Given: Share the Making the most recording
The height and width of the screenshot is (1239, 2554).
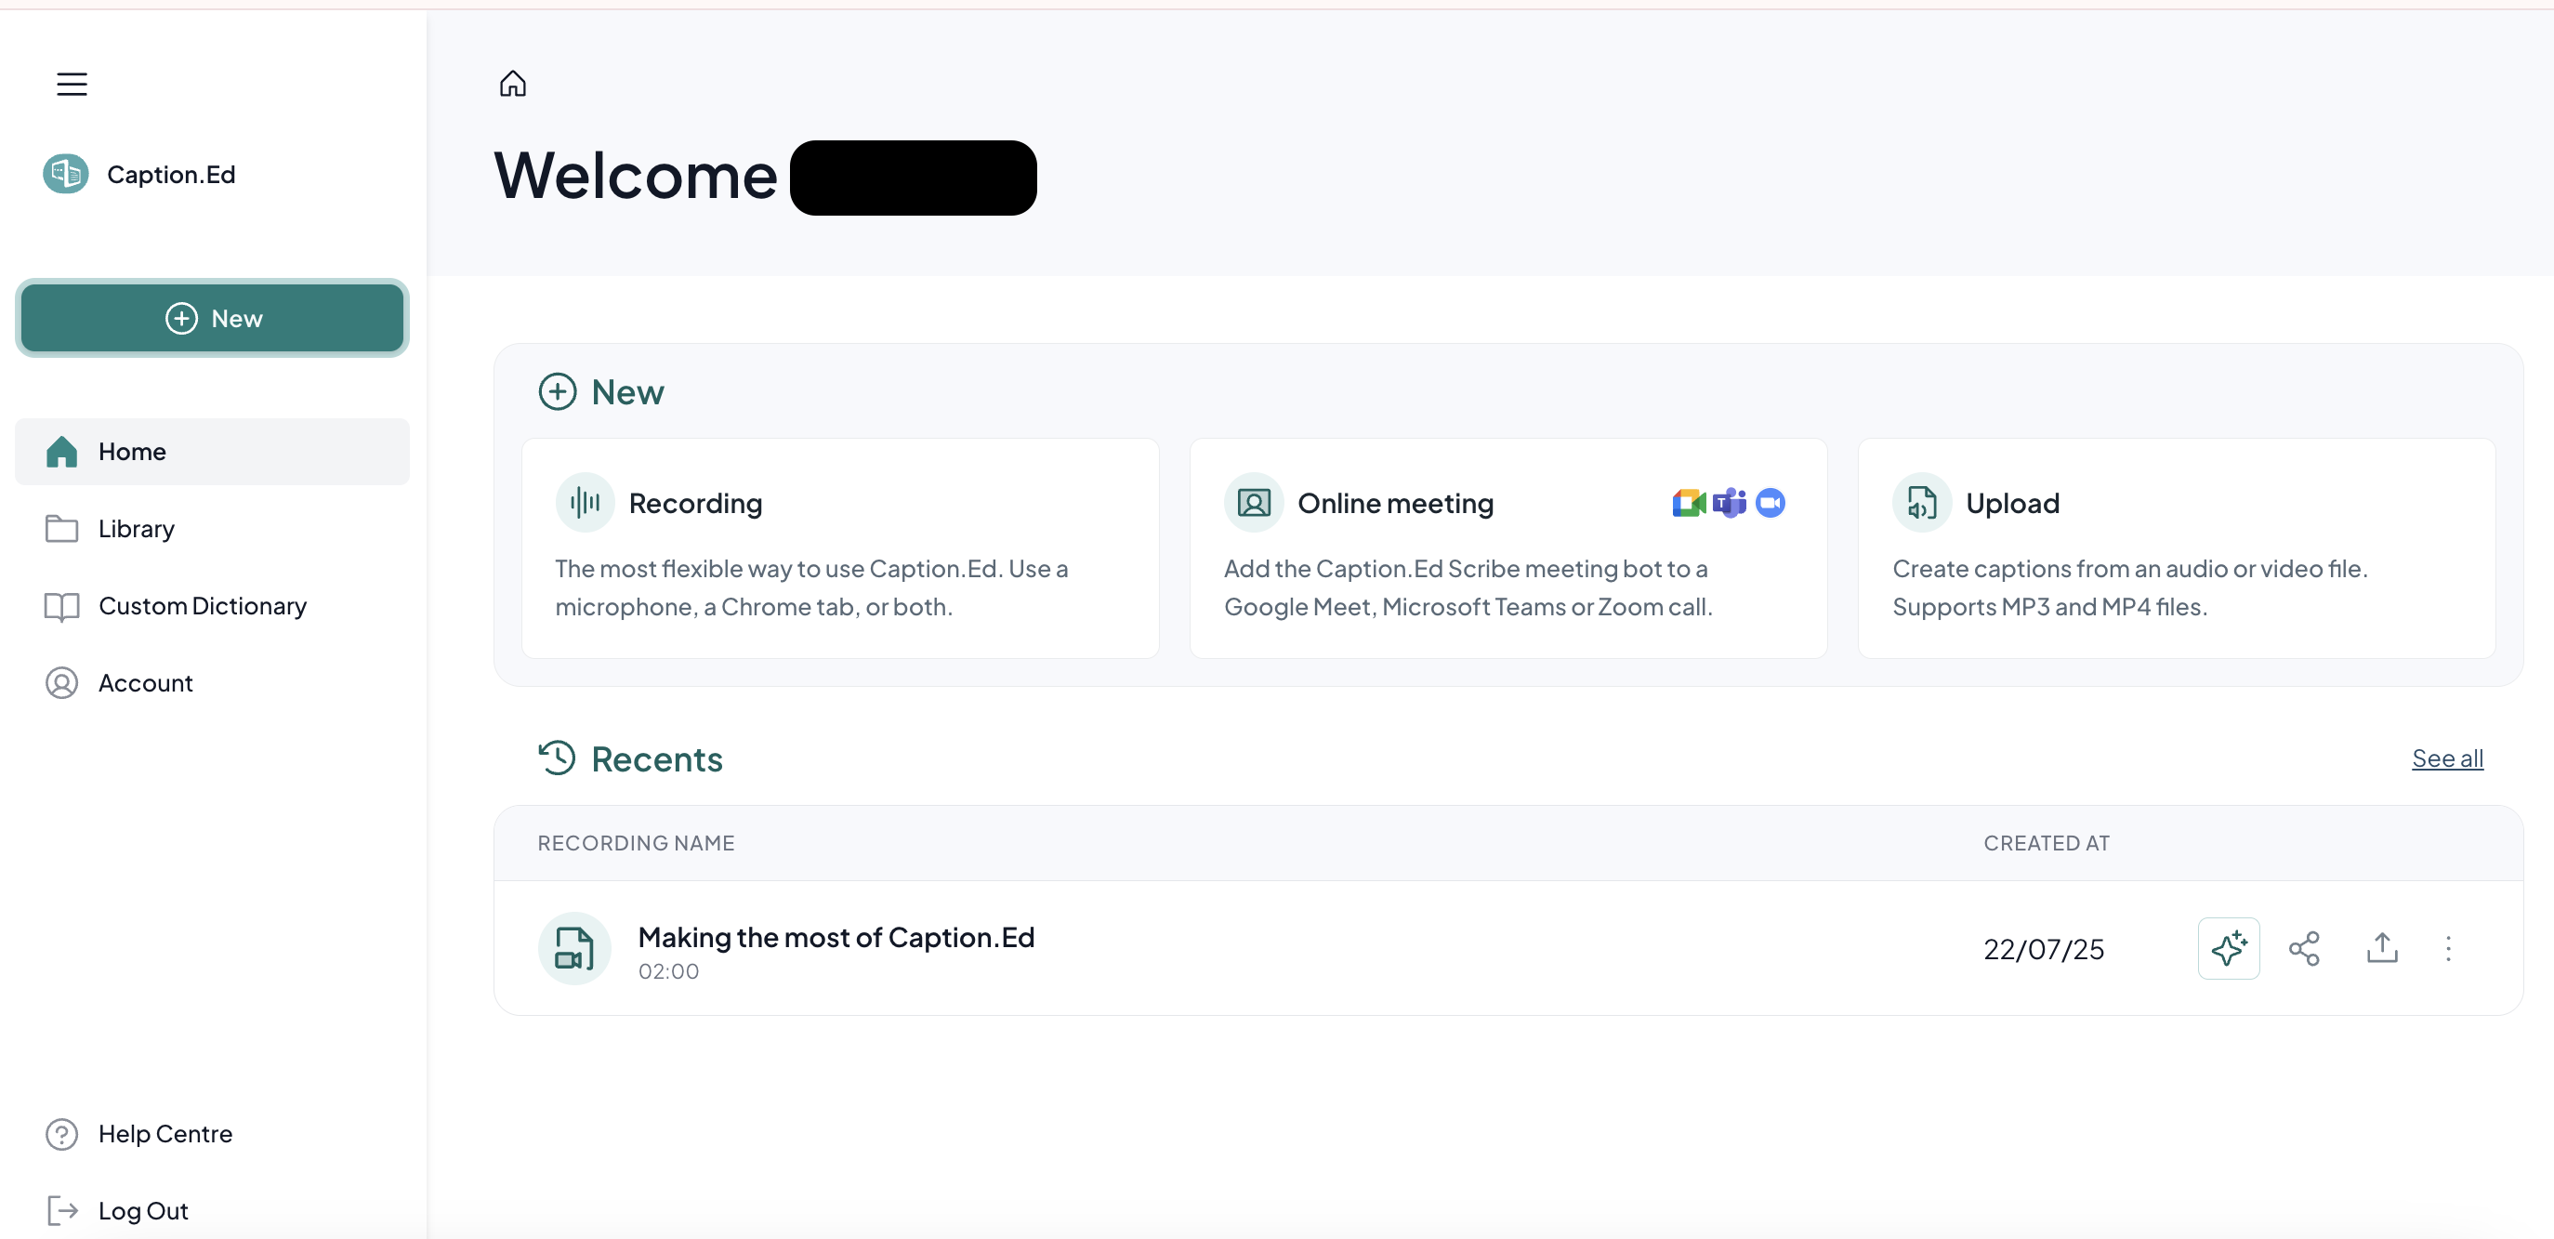Looking at the screenshot, I should pyautogui.click(x=2303, y=949).
